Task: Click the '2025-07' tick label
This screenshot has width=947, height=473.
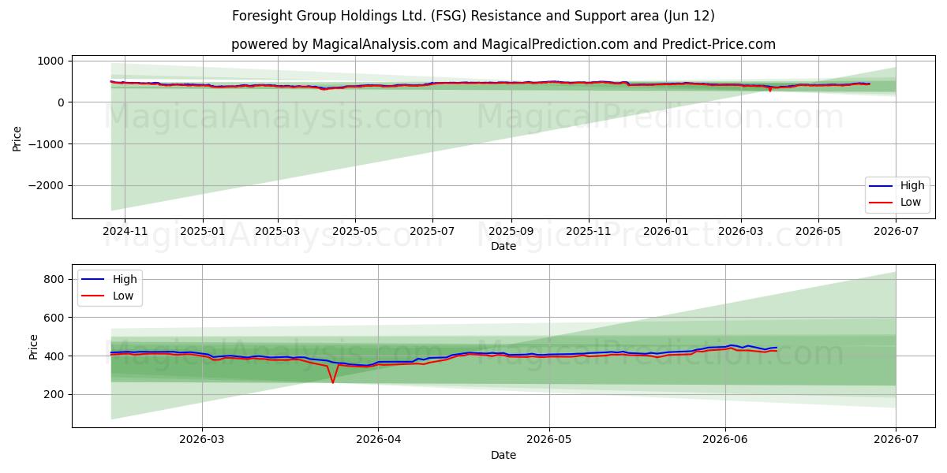Action: coord(432,232)
